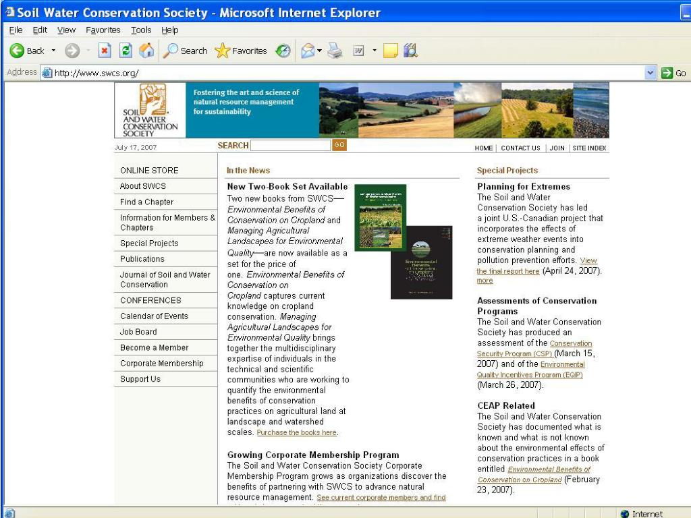Open SITE INDEX in the top navigation
Screen dimensions: 691x518
(589, 148)
